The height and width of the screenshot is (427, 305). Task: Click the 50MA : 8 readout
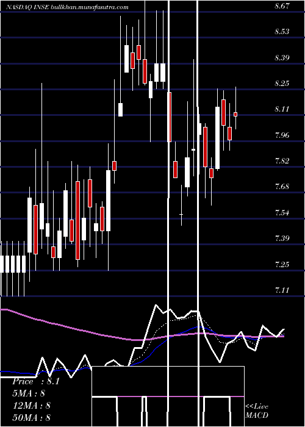(x=31, y=417)
